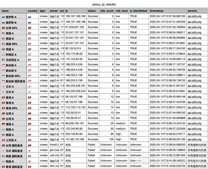
Task: Click the US flag in 美国 IEPL country cell
Action: (29, 44)
